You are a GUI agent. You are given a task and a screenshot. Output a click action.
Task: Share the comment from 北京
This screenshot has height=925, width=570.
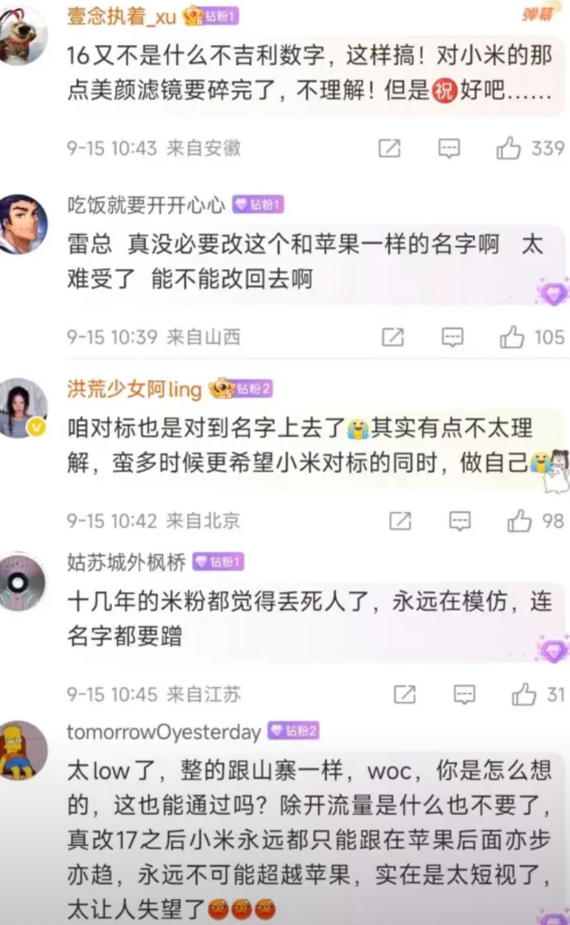pyautogui.click(x=400, y=521)
